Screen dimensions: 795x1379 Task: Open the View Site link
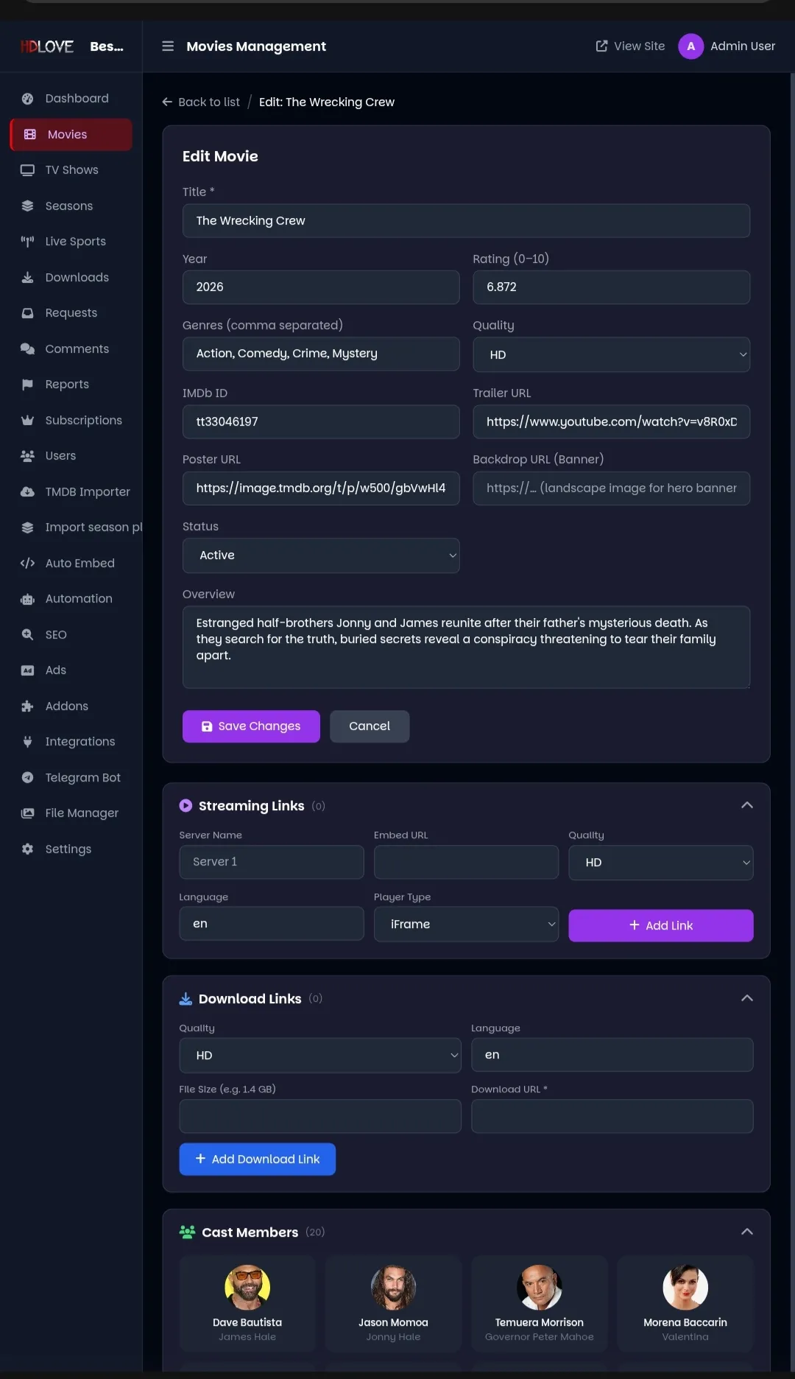630,46
